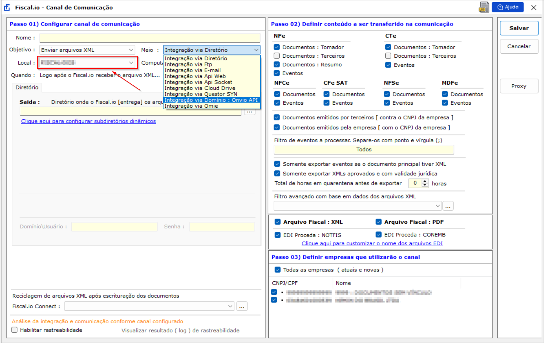This screenshot has height=343, width=544.
Task: Click the Todos event filter field
Action: [364, 150]
